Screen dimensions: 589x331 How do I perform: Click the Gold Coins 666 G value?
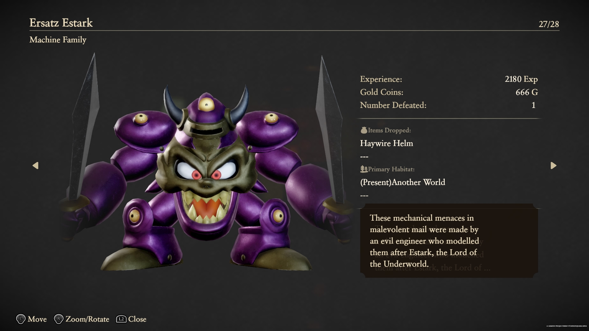[527, 92]
